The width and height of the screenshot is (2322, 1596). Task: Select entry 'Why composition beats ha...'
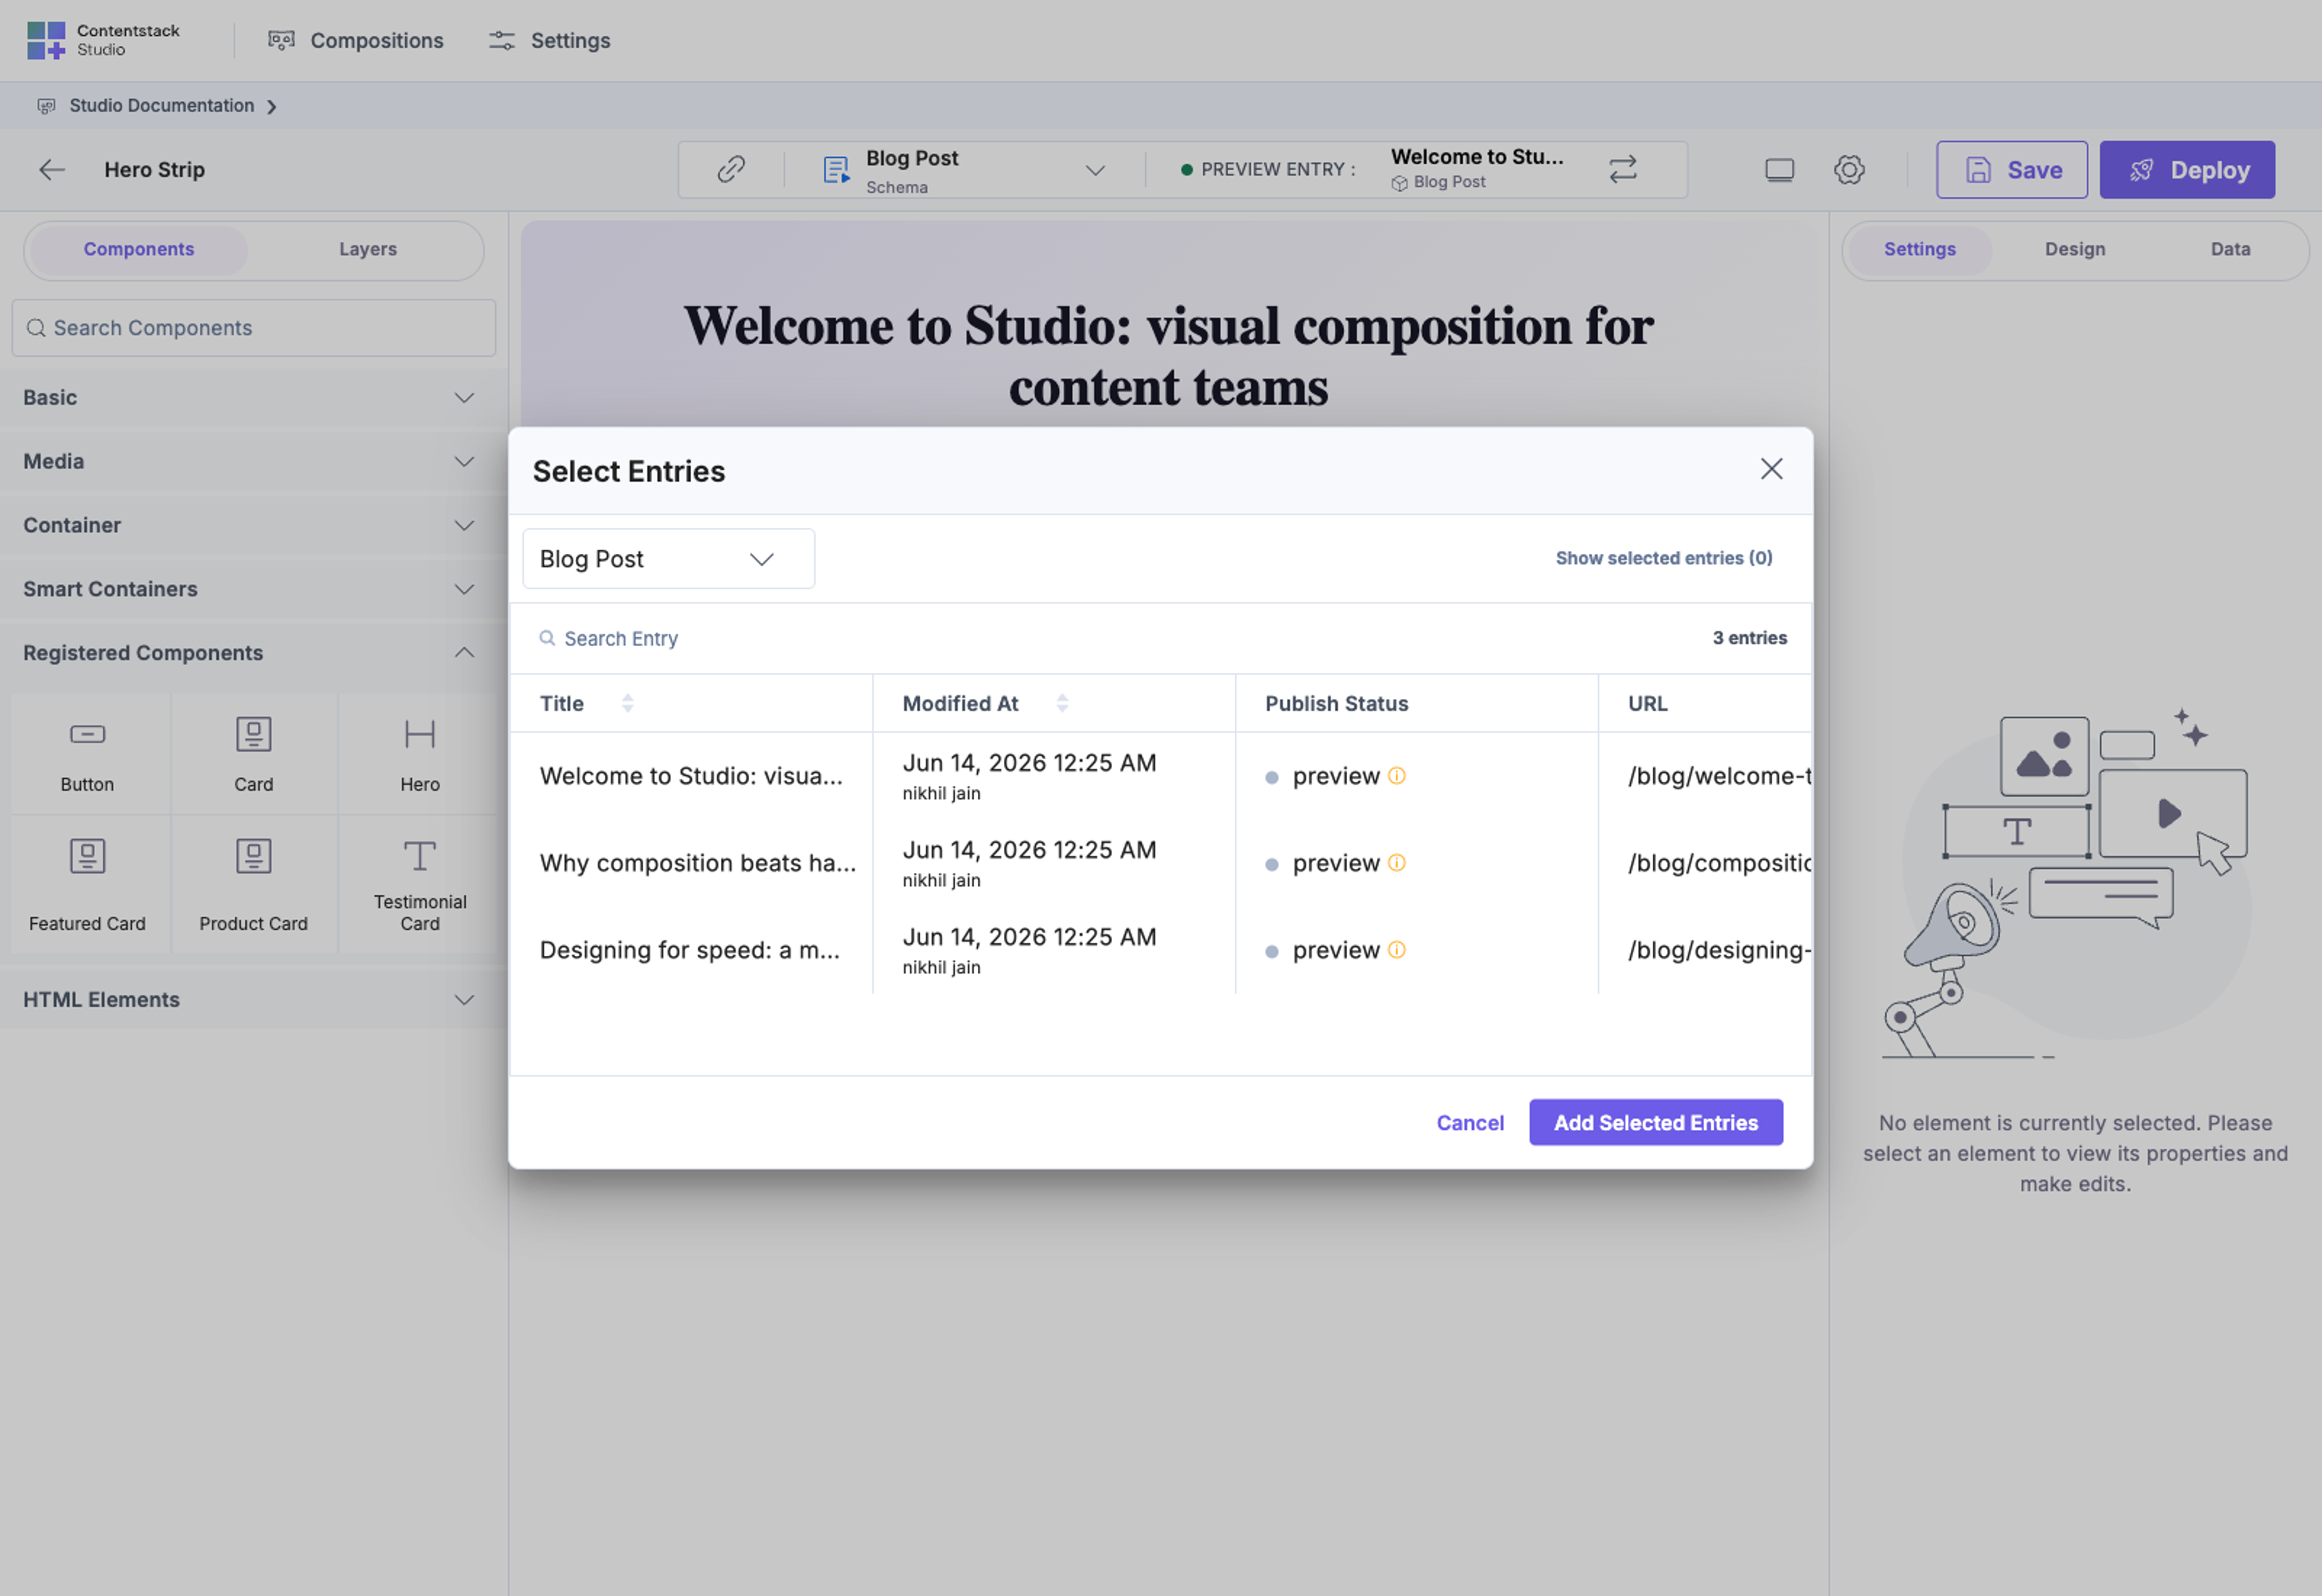(698, 863)
